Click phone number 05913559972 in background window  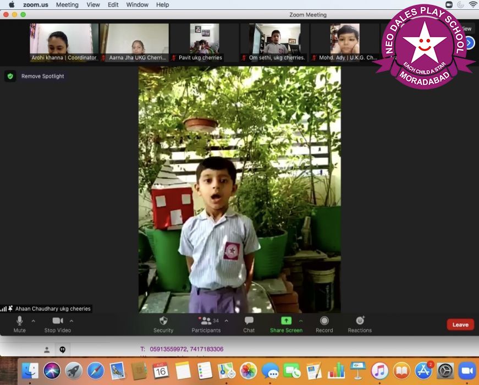pos(168,349)
